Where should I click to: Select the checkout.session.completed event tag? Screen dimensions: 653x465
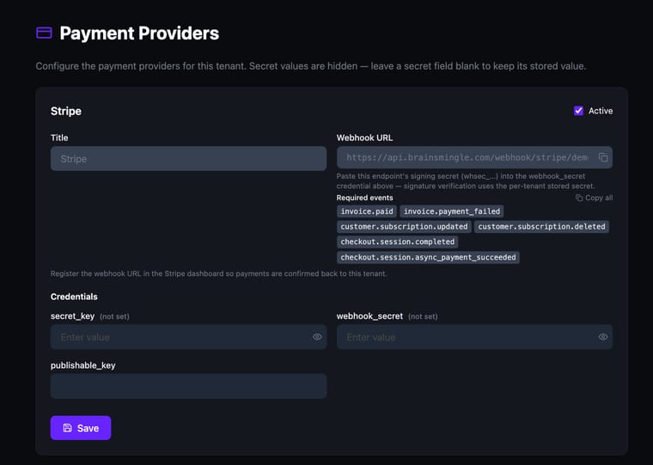click(x=397, y=242)
